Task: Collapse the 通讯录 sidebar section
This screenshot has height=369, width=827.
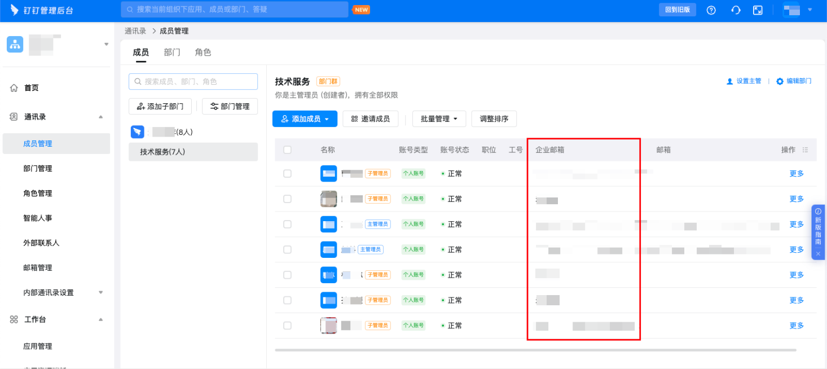Action: click(101, 117)
